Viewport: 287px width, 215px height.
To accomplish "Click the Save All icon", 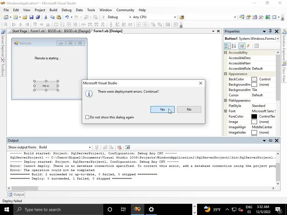I will tap(38, 17).
